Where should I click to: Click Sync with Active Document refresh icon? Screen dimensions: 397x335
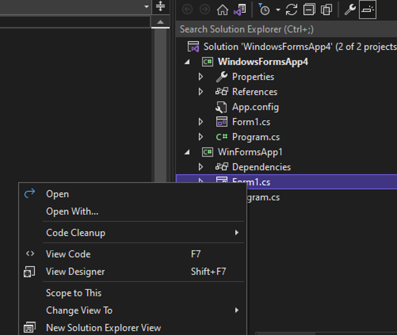click(292, 10)
